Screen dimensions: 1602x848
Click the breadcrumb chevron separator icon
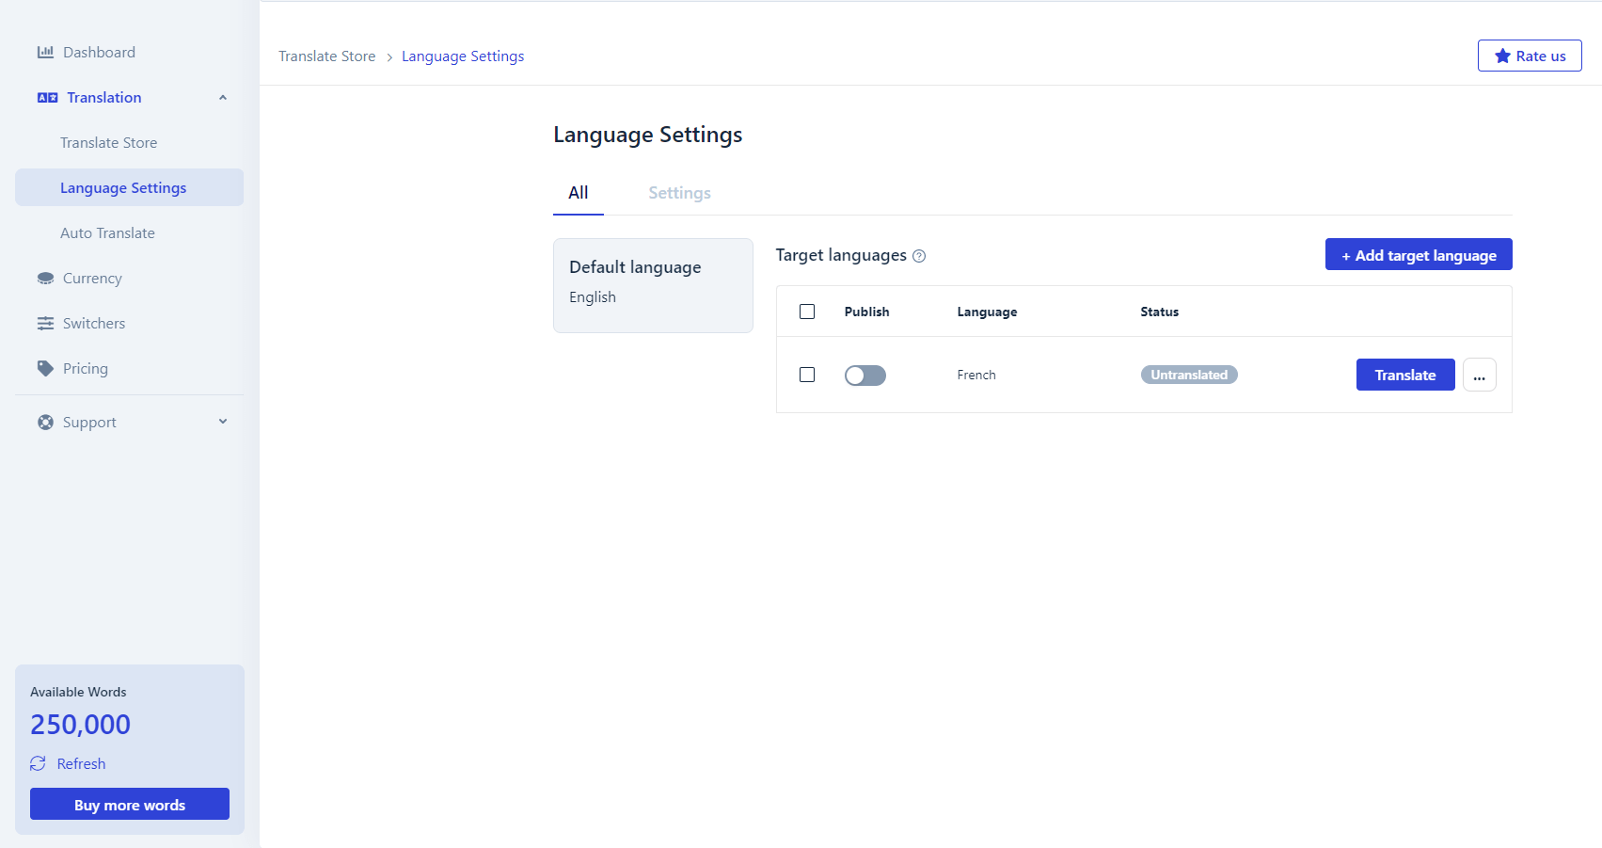tap(389, 57)
